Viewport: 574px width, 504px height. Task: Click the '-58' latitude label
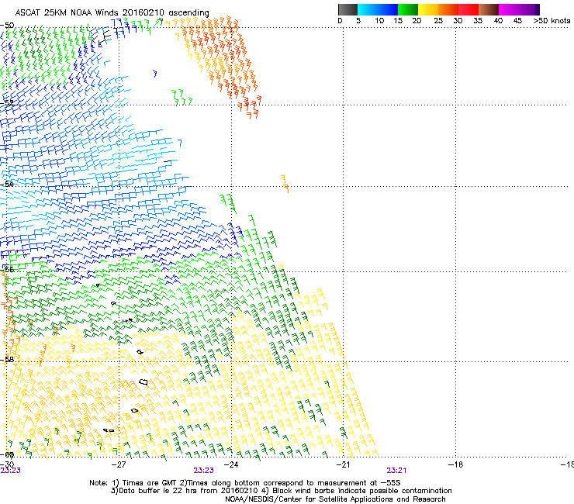[x=7, y=360]
